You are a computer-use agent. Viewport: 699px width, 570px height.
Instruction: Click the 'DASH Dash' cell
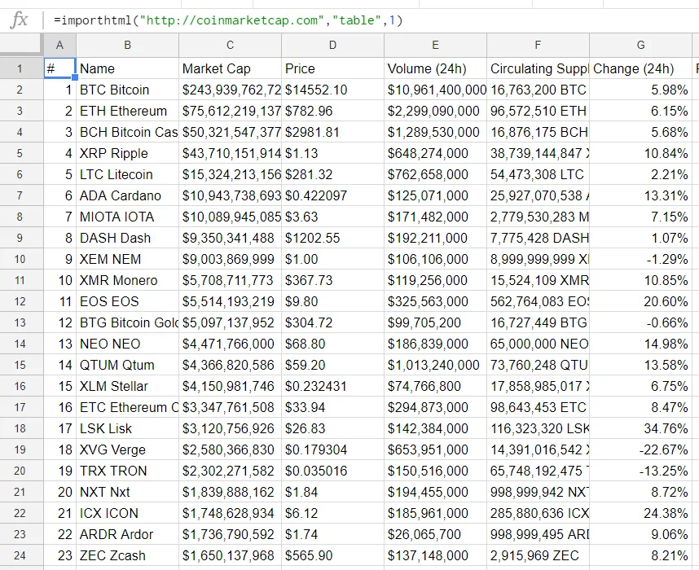[127, 238]
